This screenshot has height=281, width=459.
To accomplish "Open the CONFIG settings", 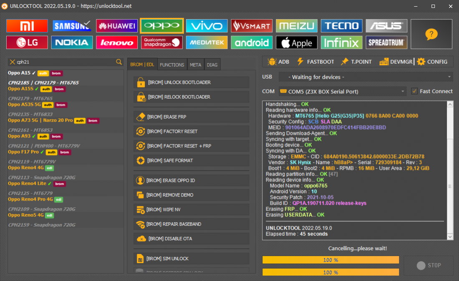I will [x=432, y=62].
